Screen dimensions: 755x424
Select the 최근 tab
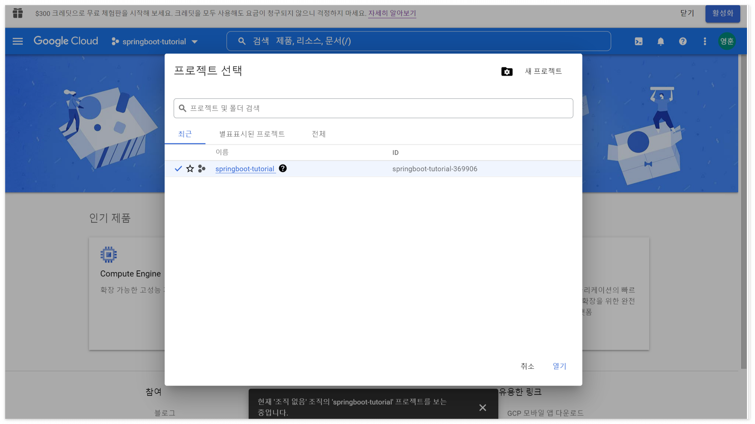point(185,134)
